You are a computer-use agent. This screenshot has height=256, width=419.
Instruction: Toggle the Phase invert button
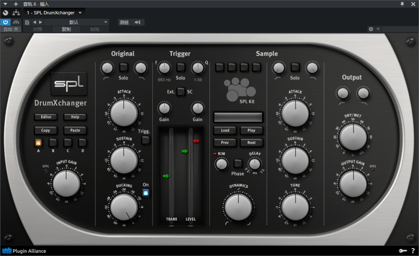pyautogui.click(x=238, y=163)
